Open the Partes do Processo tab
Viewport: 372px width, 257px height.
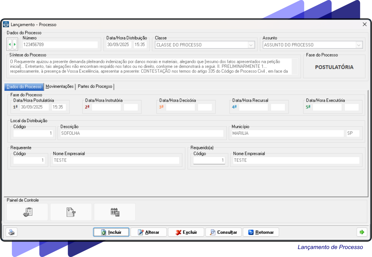(95, 86)
